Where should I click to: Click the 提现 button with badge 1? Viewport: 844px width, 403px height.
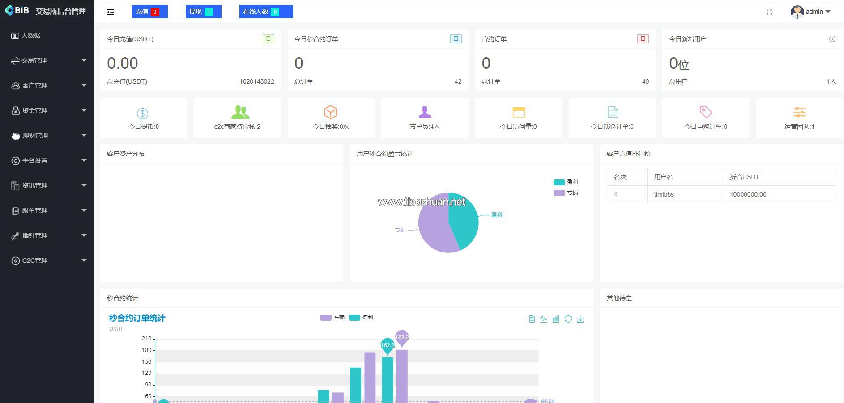click(204, 12)
